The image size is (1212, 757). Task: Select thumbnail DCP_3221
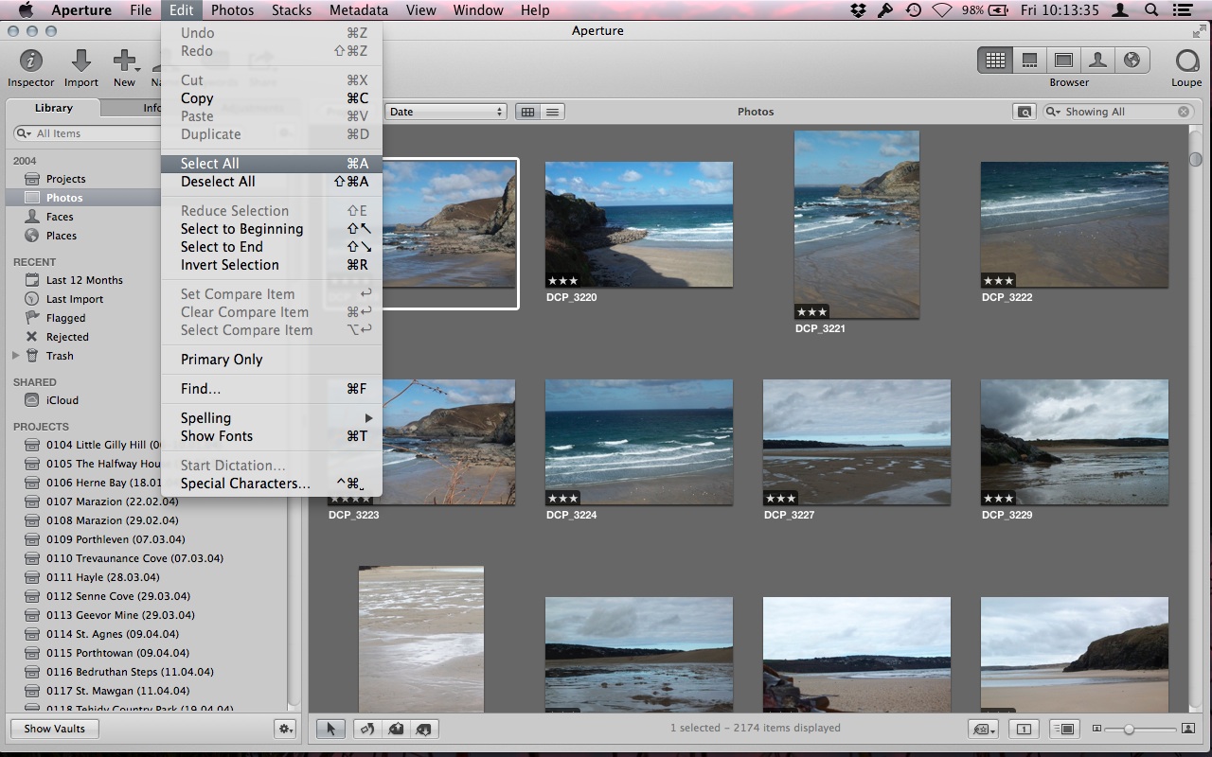pos(856,225)
